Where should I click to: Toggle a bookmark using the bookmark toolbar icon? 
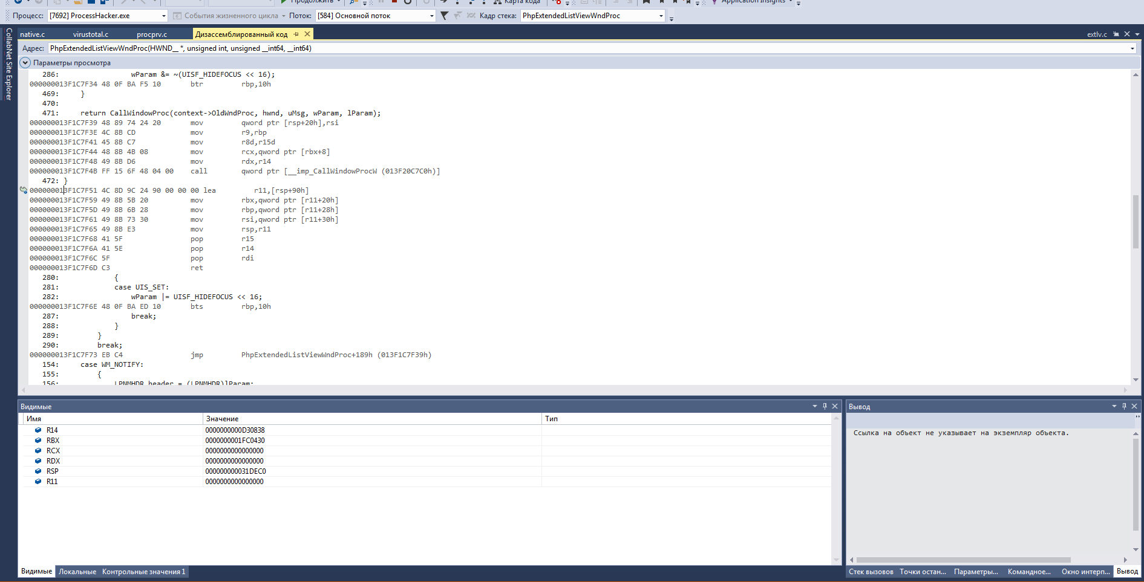click(646, 2)
